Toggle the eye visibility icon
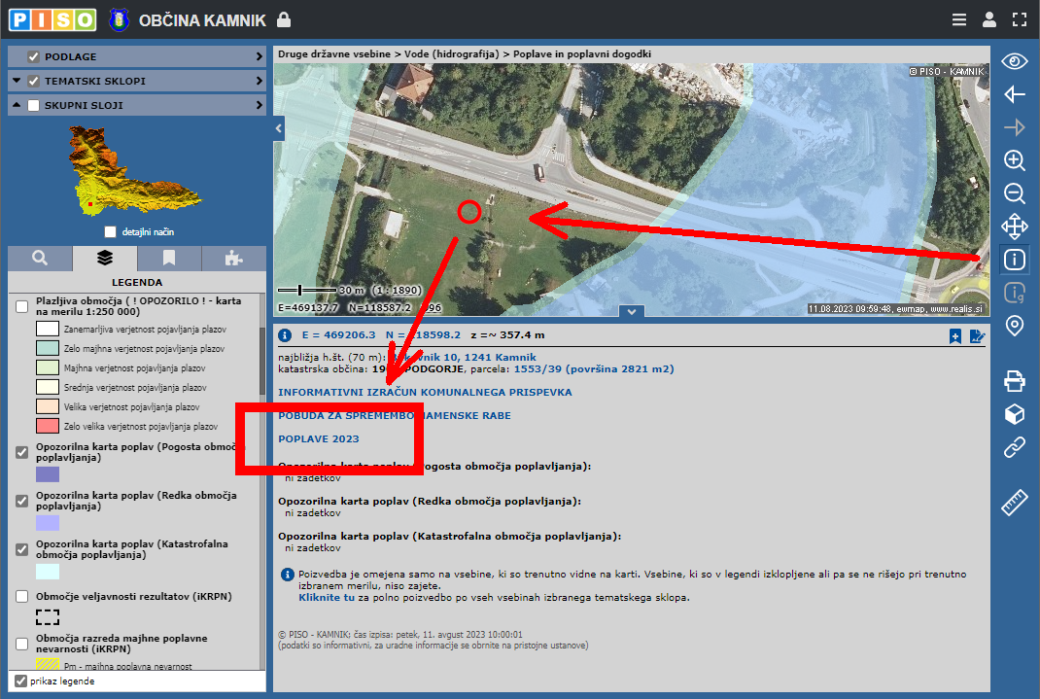Viewport: 1040px width, 699px height. coord(1014,61)
